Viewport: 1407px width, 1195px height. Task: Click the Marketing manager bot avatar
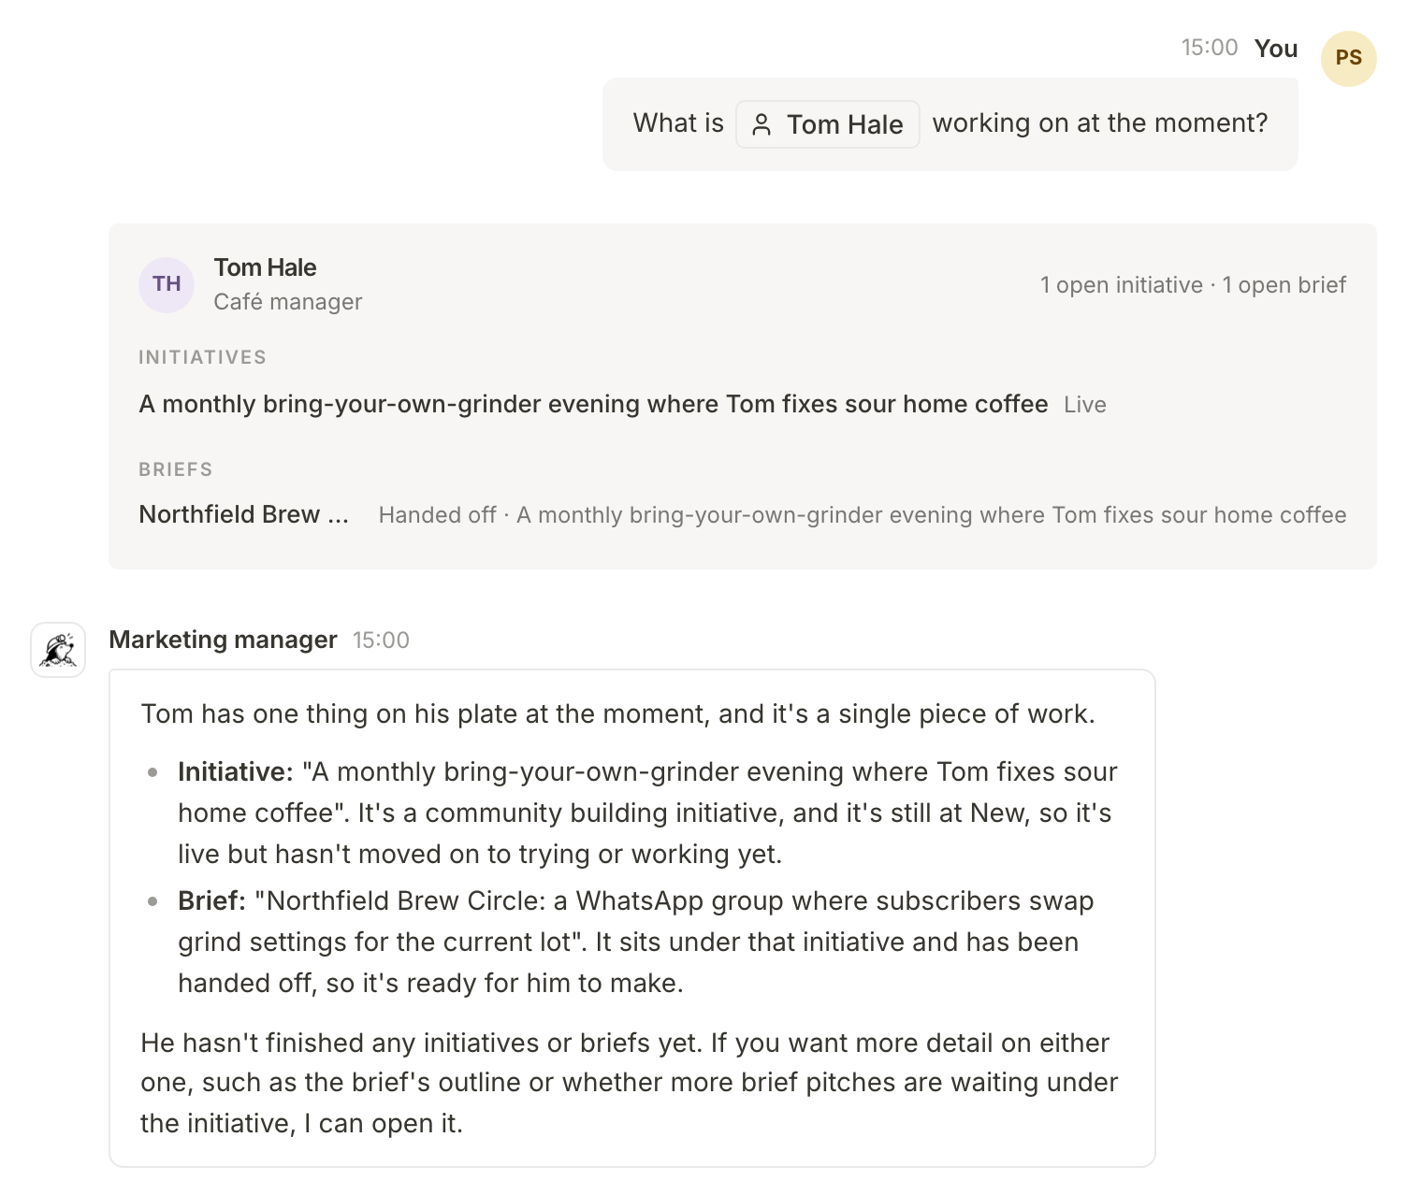point(58,650)
